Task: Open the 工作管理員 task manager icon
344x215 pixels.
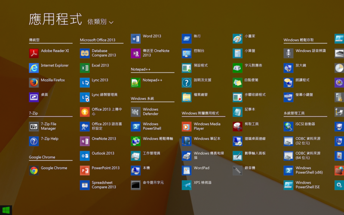Action: click(135, 156)
